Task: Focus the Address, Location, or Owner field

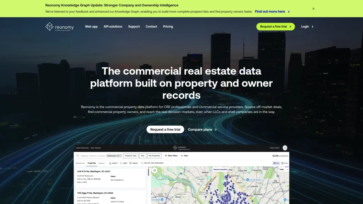Action: click(x=93, y=156)
